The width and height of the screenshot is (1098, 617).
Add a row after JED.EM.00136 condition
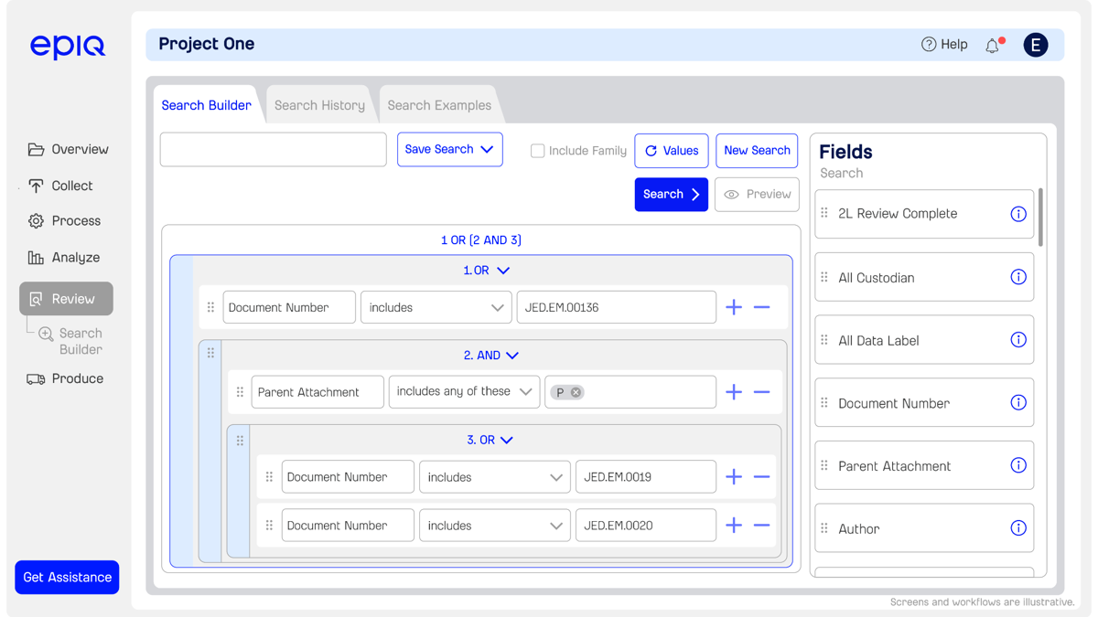tap(734, 308)
